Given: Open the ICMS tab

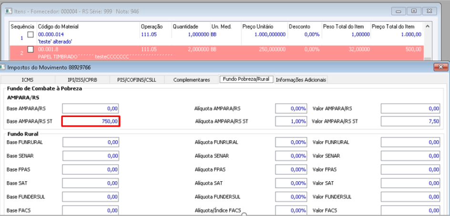Looking at the screenshot, I should click(x=28, y=79).
